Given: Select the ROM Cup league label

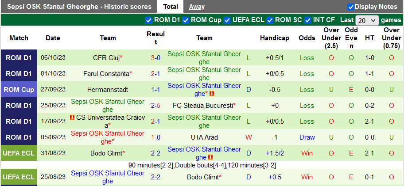Looking at the screenshot, I should [x=19, y=90].
